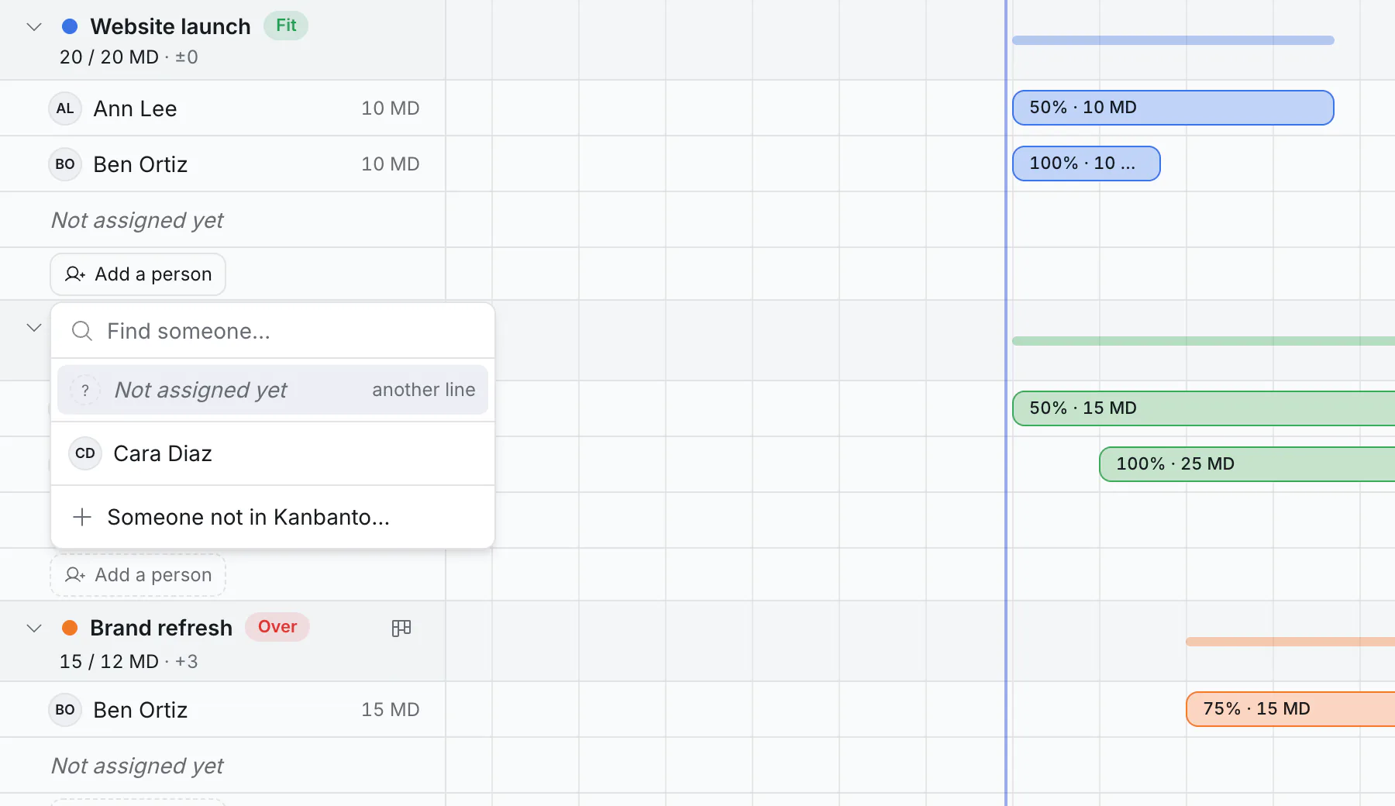Screen dimensions: 1395x806
Task: Click the Brand refresh project title
Action: [x=161, y=628]
